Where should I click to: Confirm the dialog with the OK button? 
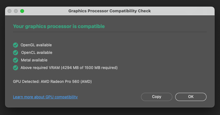click(191, 97)
